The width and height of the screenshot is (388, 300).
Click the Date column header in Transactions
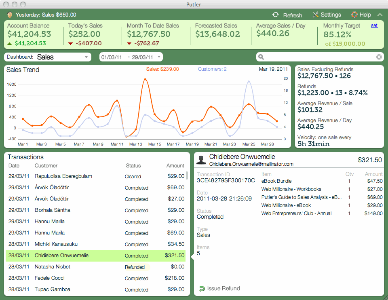[14, 166]
